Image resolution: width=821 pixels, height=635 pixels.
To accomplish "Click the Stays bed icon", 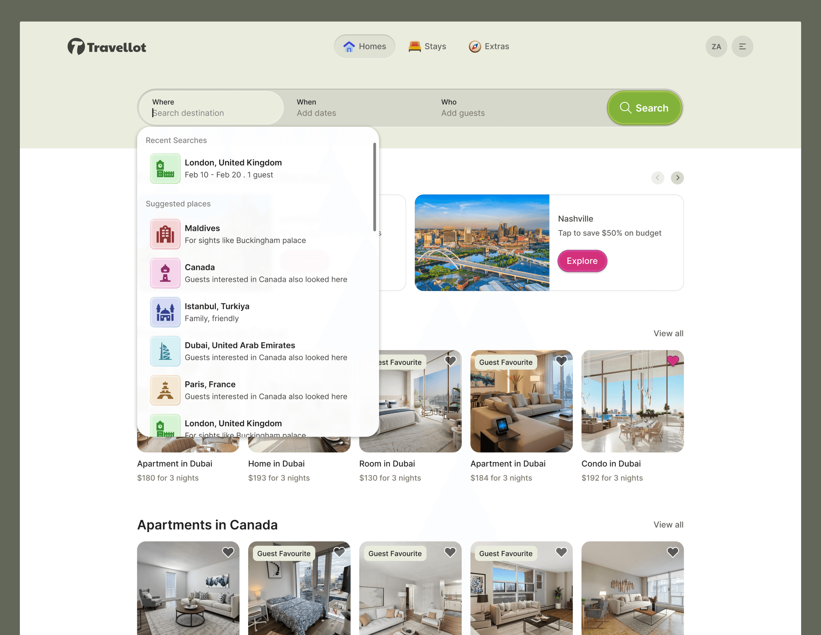I will [414, 46].
